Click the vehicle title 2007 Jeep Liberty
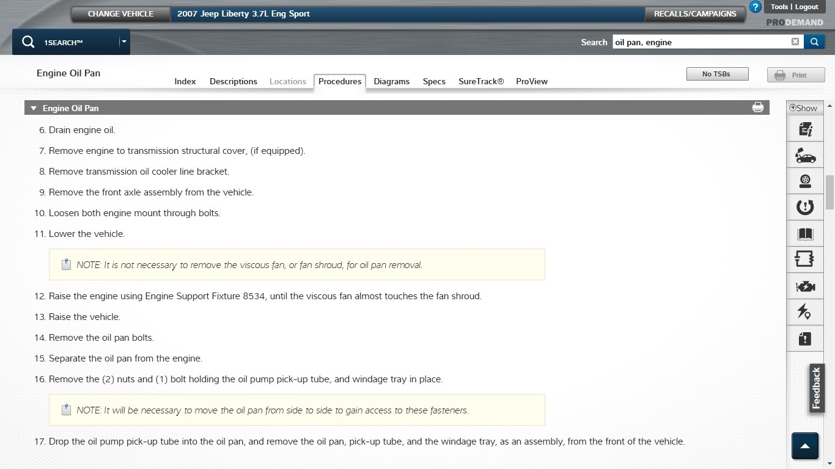This screenshot has height=469, width=835. (243, 14)
